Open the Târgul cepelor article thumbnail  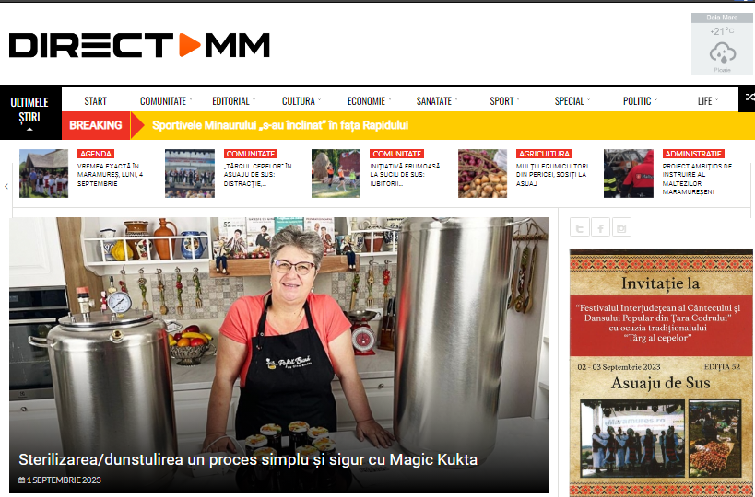[x=190, y=174]
